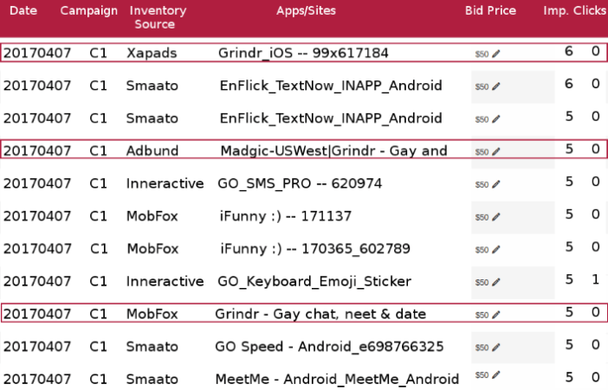Click impressions value 6 in Xapads row

(x=569, y=51)
